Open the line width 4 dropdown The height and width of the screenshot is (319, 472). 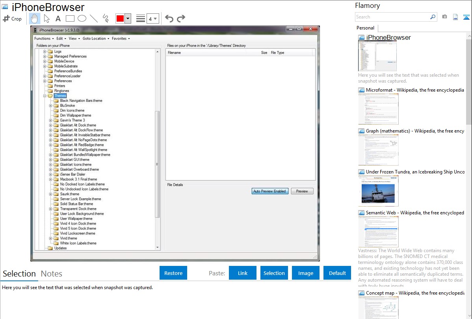152,18
